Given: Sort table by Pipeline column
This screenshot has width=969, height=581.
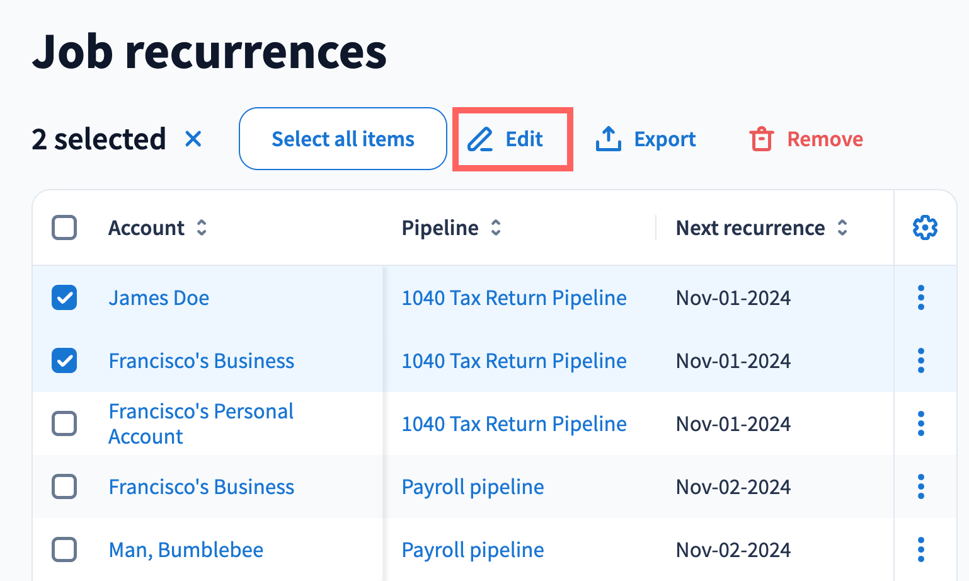Looking at the screenshot, I should pos(496,227).
